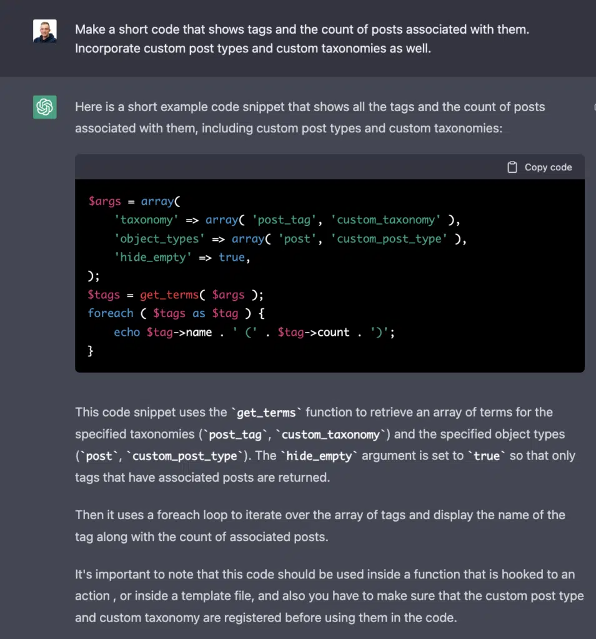Click the Copy code button label
The image size is (596, 639).
tap(548, 167)
